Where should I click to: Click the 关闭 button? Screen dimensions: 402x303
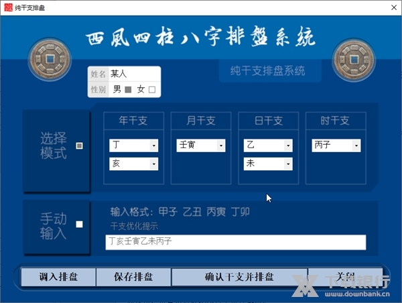point(345,277)
